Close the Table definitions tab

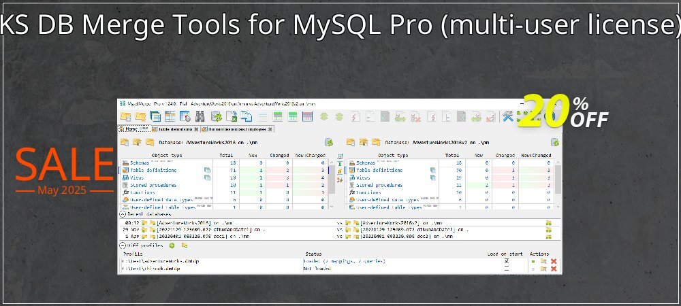point(196,129)
